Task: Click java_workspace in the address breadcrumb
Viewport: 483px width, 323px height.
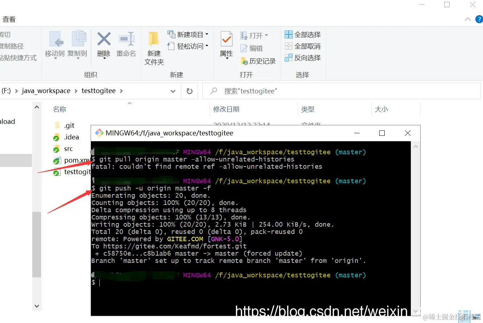Action: click(x=46, y=91)
